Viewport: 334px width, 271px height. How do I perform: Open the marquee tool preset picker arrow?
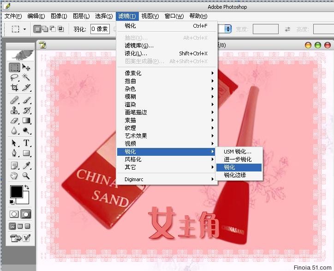pyautogui.click(x=25, y=29)
